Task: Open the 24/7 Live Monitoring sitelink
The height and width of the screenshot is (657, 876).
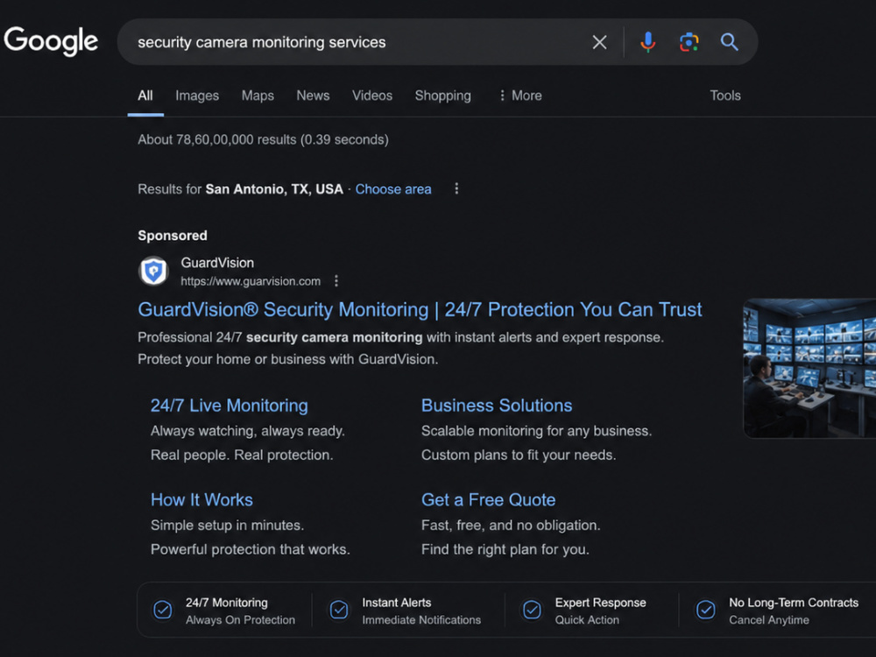Action: pos(229,405)
